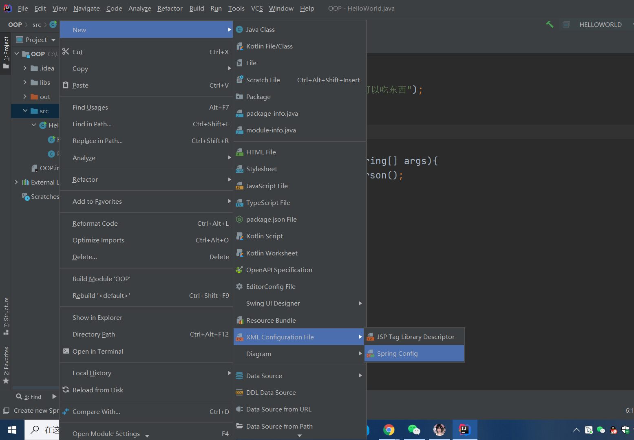Select Find Usages from context menu
Viewport: 634px width, 440px height.
pos(146,108)
